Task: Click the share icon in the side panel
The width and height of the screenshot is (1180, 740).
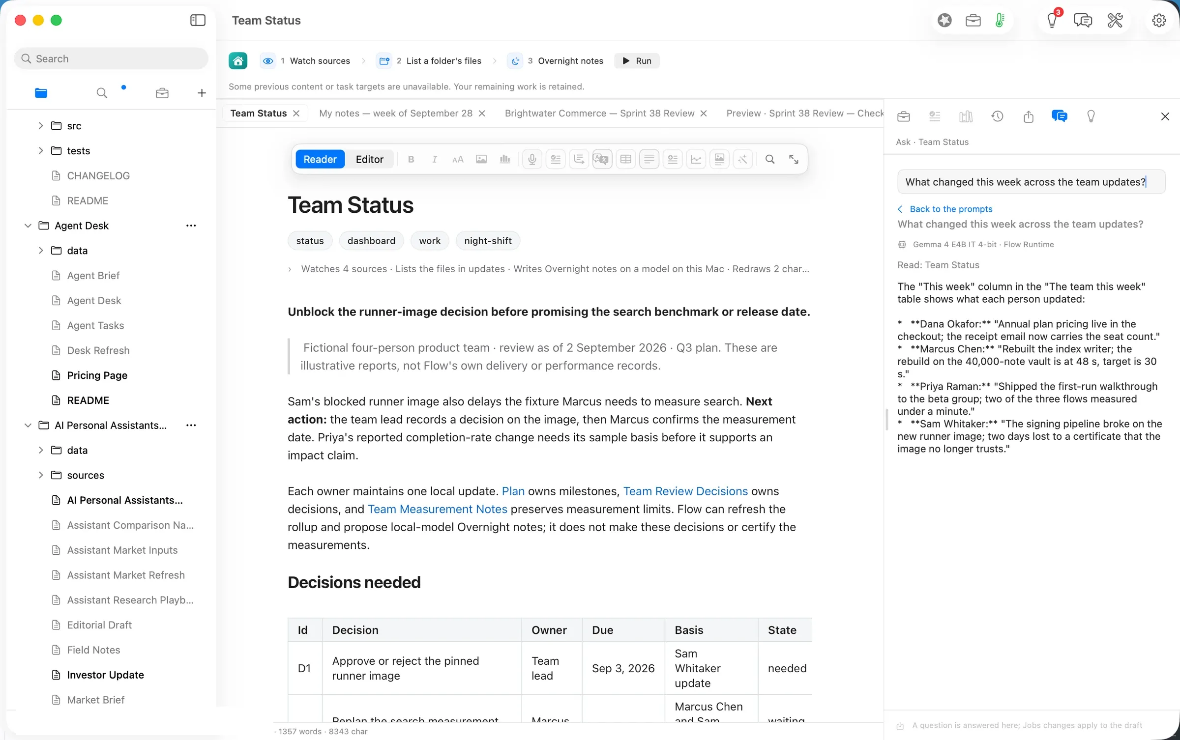Action: point(1029,116)
